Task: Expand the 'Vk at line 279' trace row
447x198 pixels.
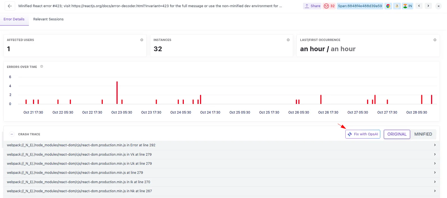Action: click(222, 154)
